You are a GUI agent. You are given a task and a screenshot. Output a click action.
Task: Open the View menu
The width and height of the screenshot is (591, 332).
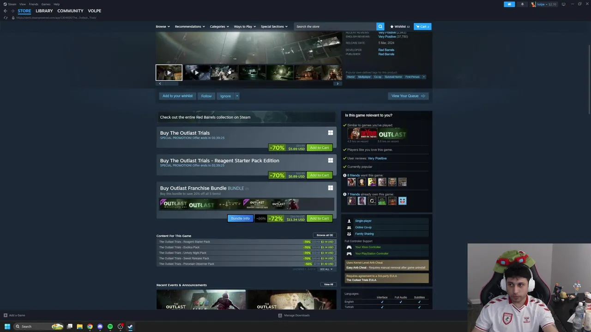pyautogui.click(x=22, y=4)
